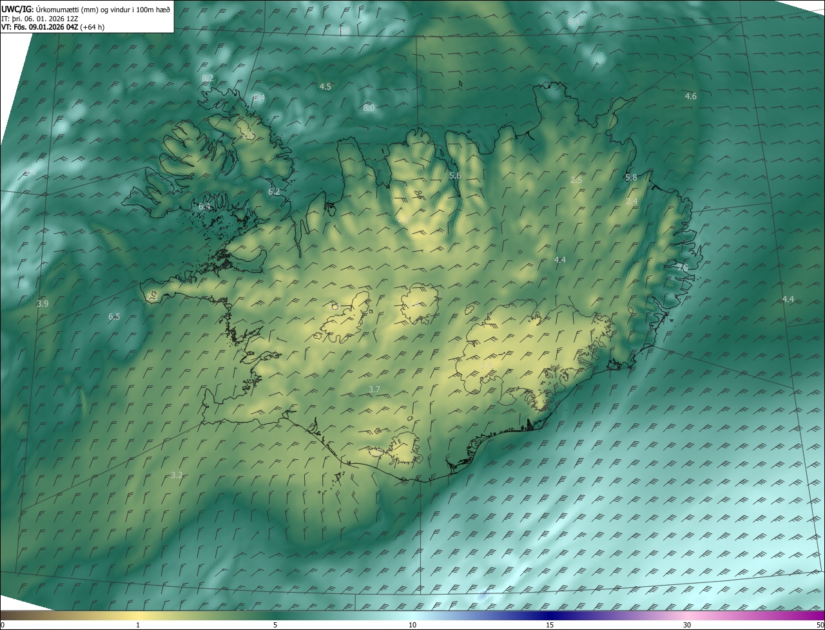The width and height of the screenshot is (825, 630).
Task: Click the 6.2 value label on the map
Action: coord(274,191)
